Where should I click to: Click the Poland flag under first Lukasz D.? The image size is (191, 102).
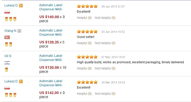[7, 12]
